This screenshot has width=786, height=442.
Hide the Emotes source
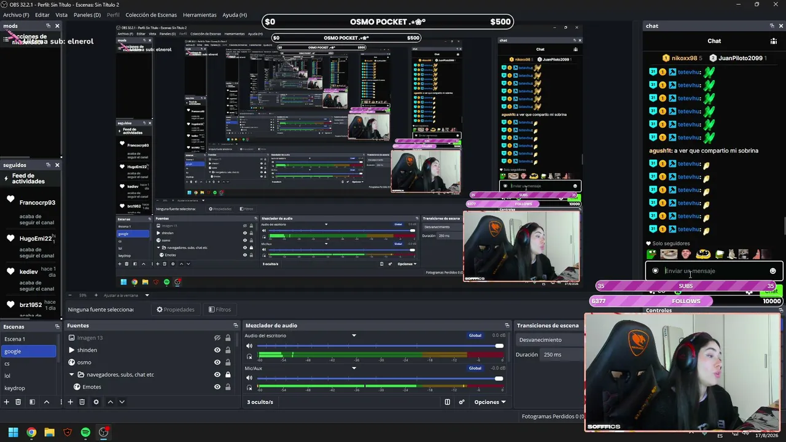pos(217,387)
